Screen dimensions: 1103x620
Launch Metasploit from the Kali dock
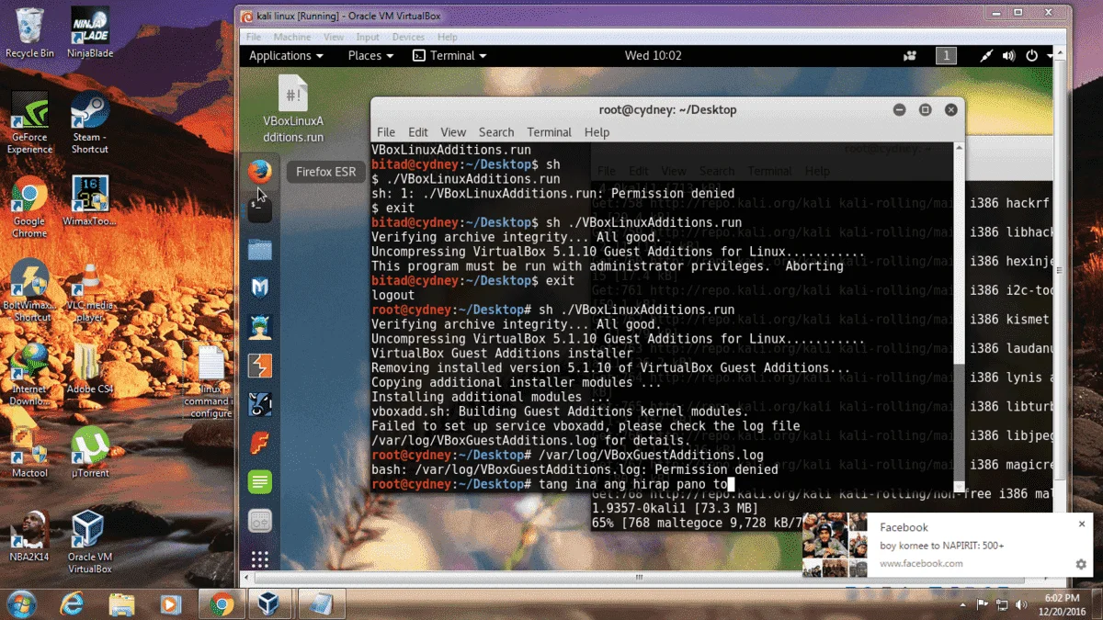(260, 287)
